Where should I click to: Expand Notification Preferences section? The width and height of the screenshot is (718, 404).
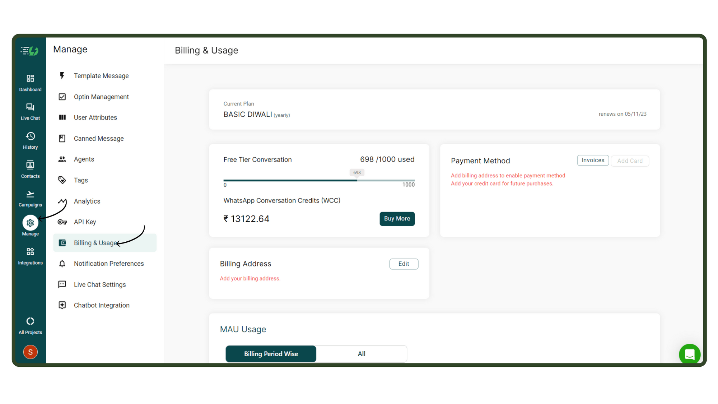click(108, 264)
